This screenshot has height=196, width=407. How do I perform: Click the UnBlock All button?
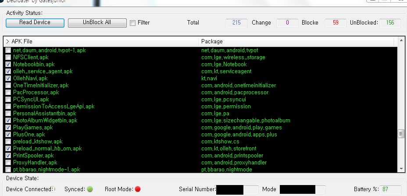pyautogui.click(x=97, y=23)
